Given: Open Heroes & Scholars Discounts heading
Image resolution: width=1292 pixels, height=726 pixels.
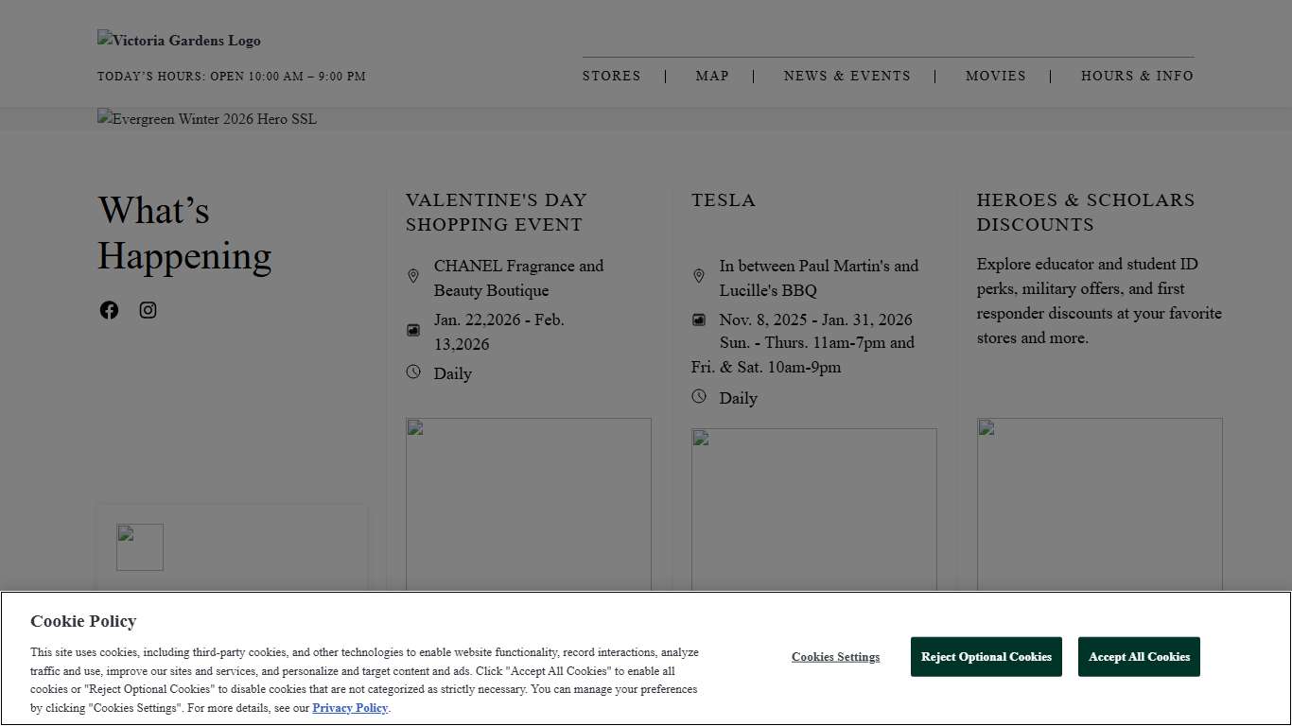Looking at the screenshot, I should pos(1086,212).
